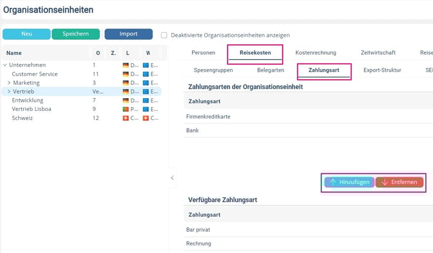Select Vertrieb Lisboa organisation unit

pyautogui.click(x=32, y=109)
